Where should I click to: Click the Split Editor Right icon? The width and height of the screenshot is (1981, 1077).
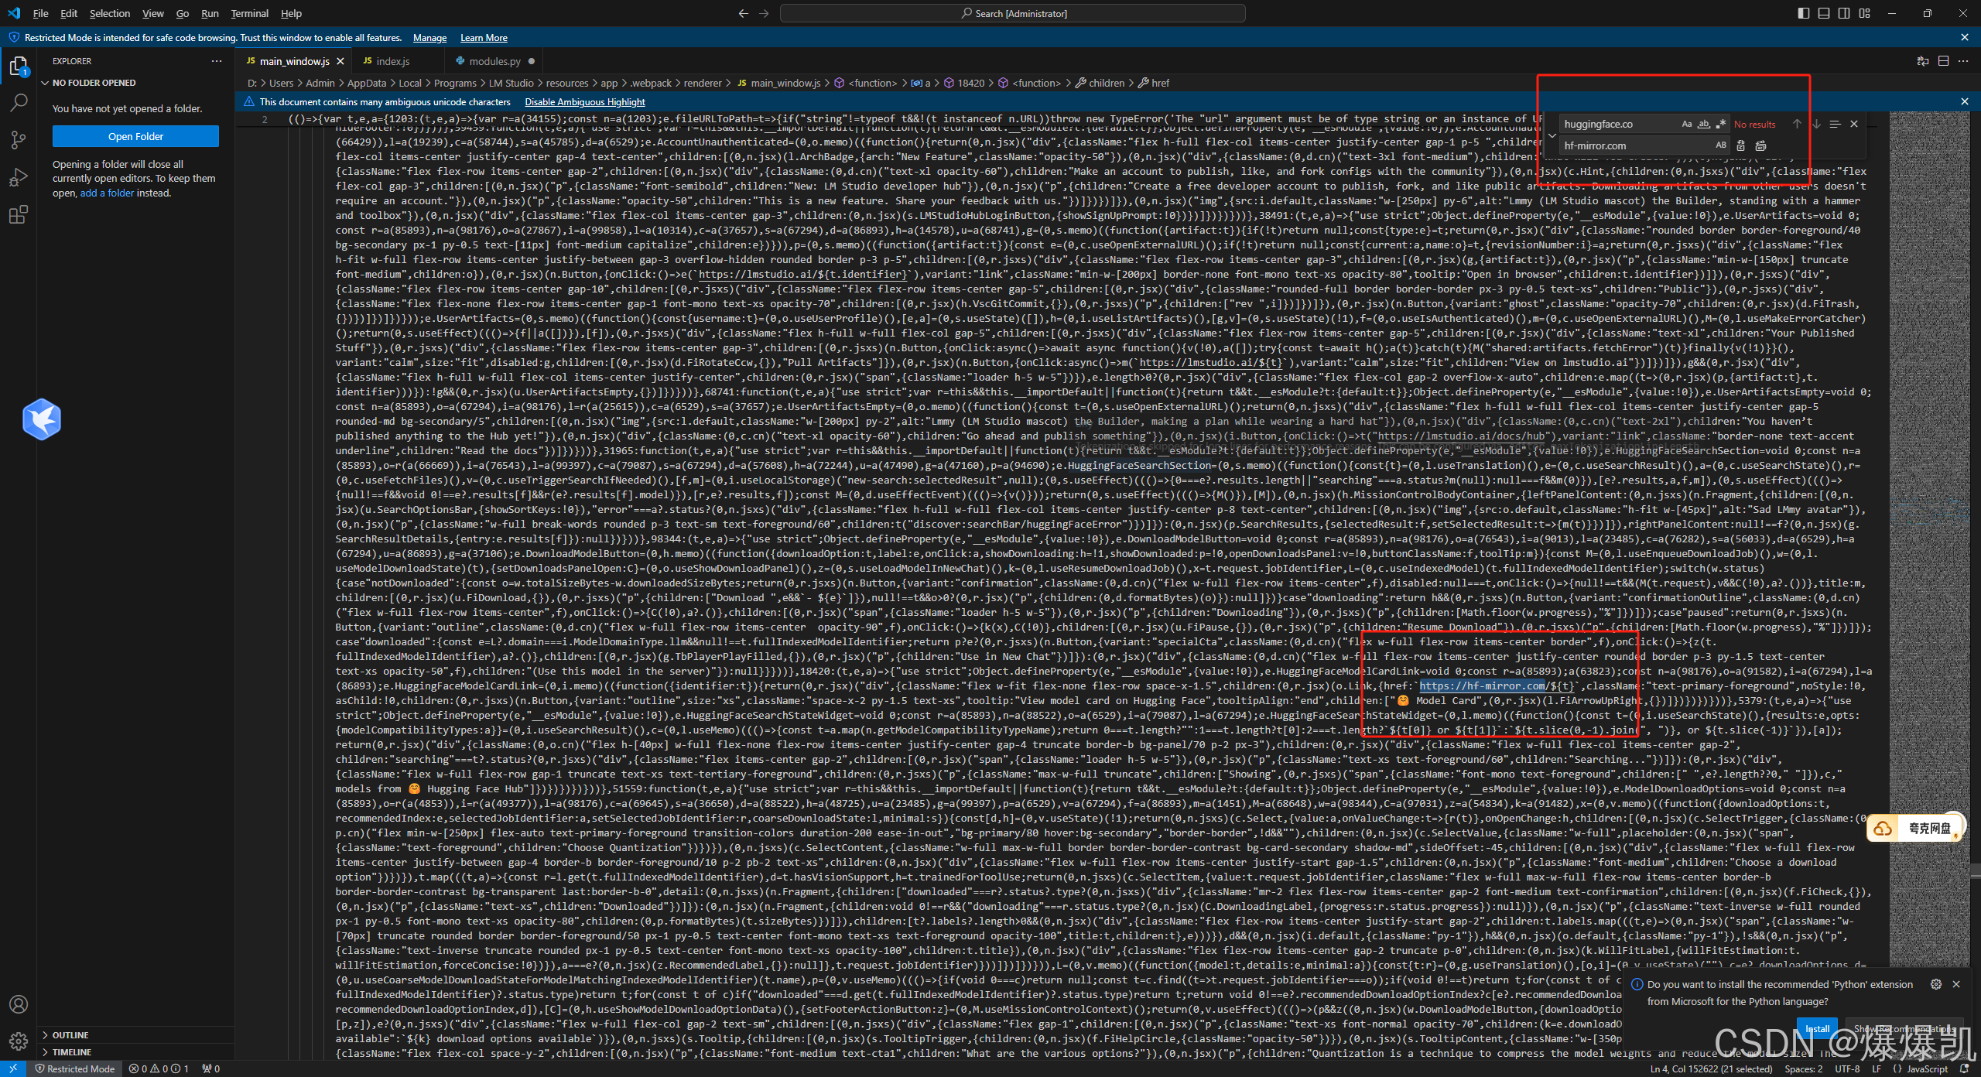(1943, 61)
